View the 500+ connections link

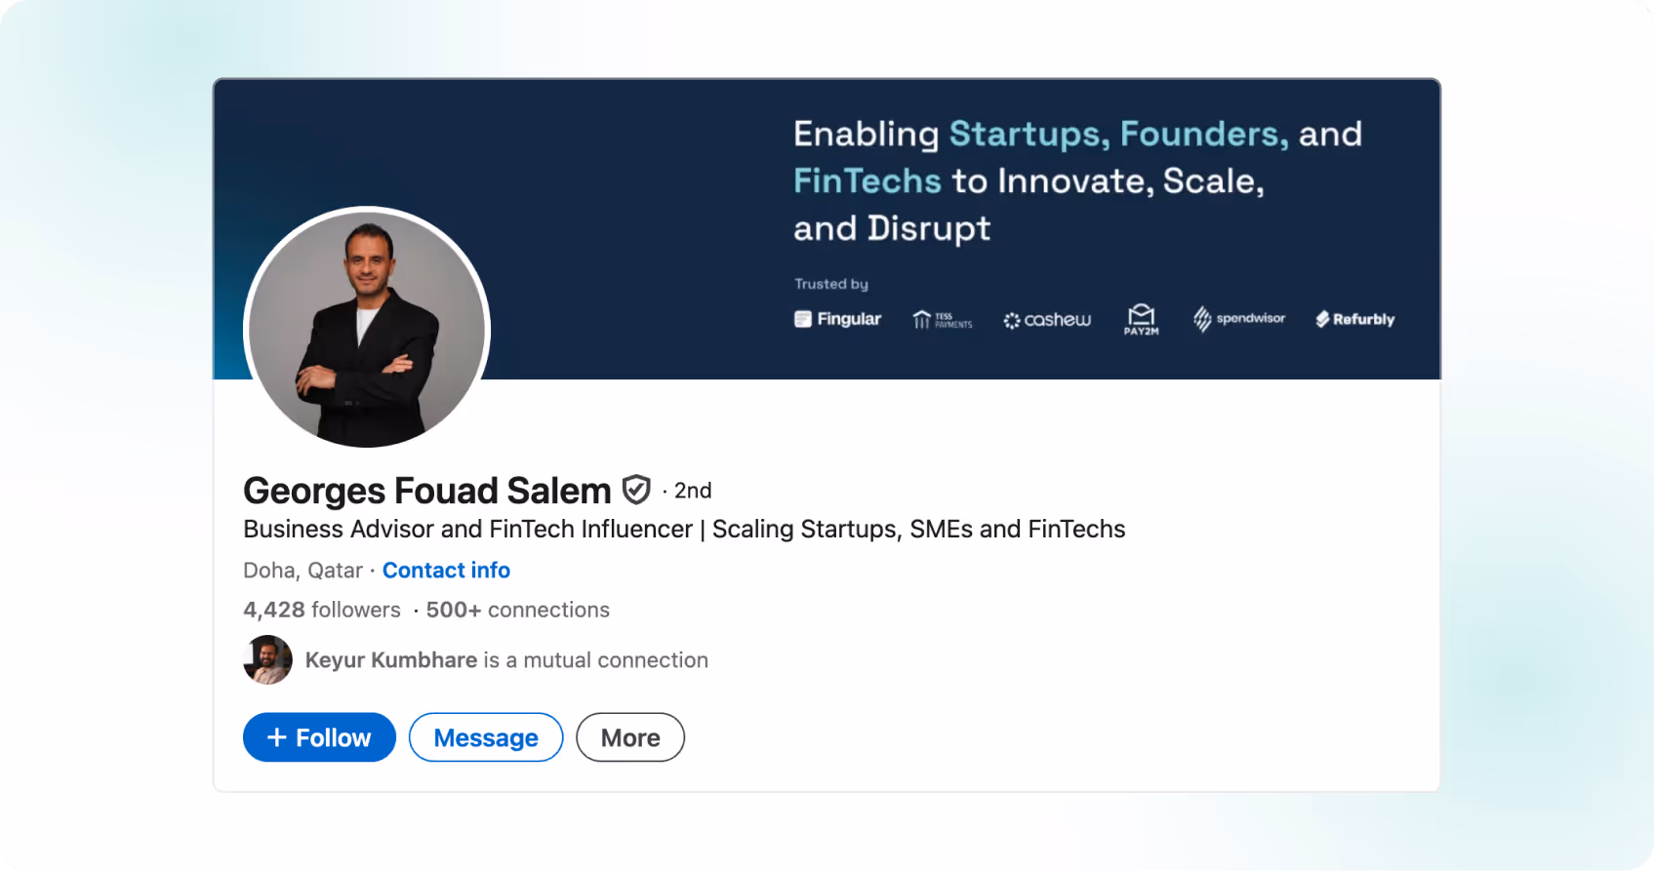[517, 610]
